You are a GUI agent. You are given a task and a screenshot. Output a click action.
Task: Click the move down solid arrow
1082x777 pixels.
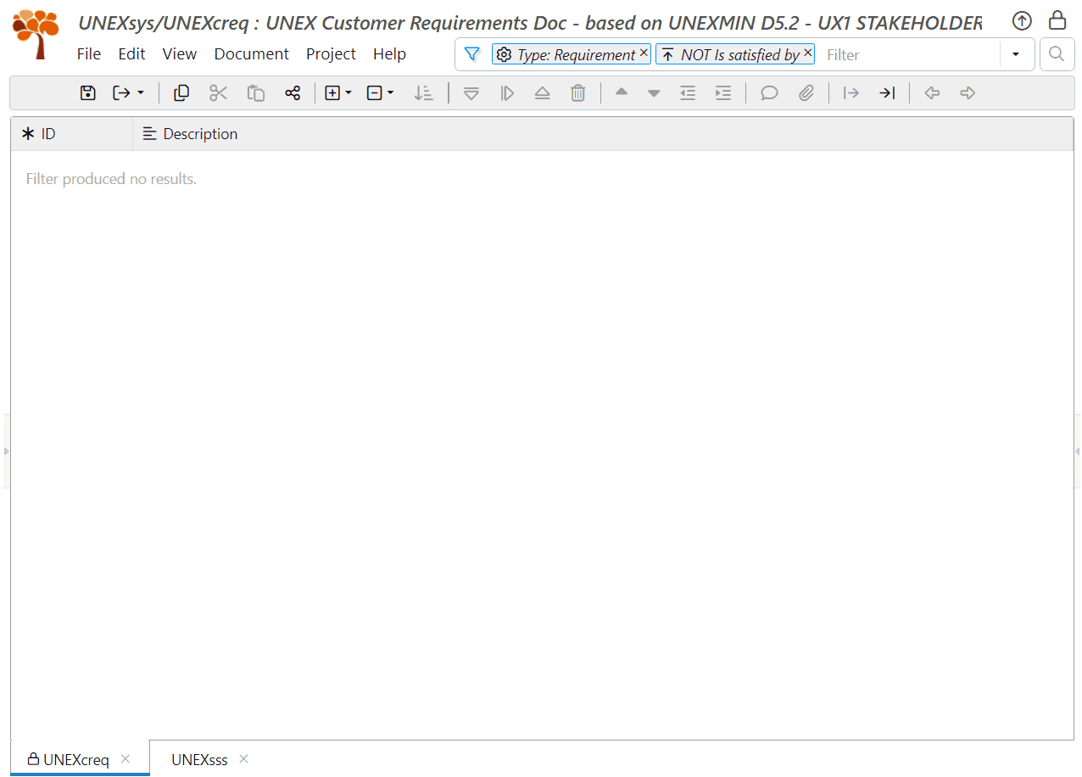[x=654, y=93]
